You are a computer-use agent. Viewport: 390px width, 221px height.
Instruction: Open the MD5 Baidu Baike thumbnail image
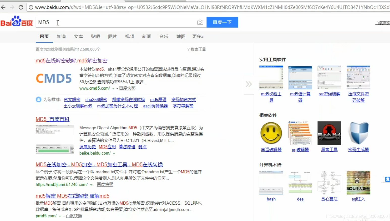click(55, 139)
